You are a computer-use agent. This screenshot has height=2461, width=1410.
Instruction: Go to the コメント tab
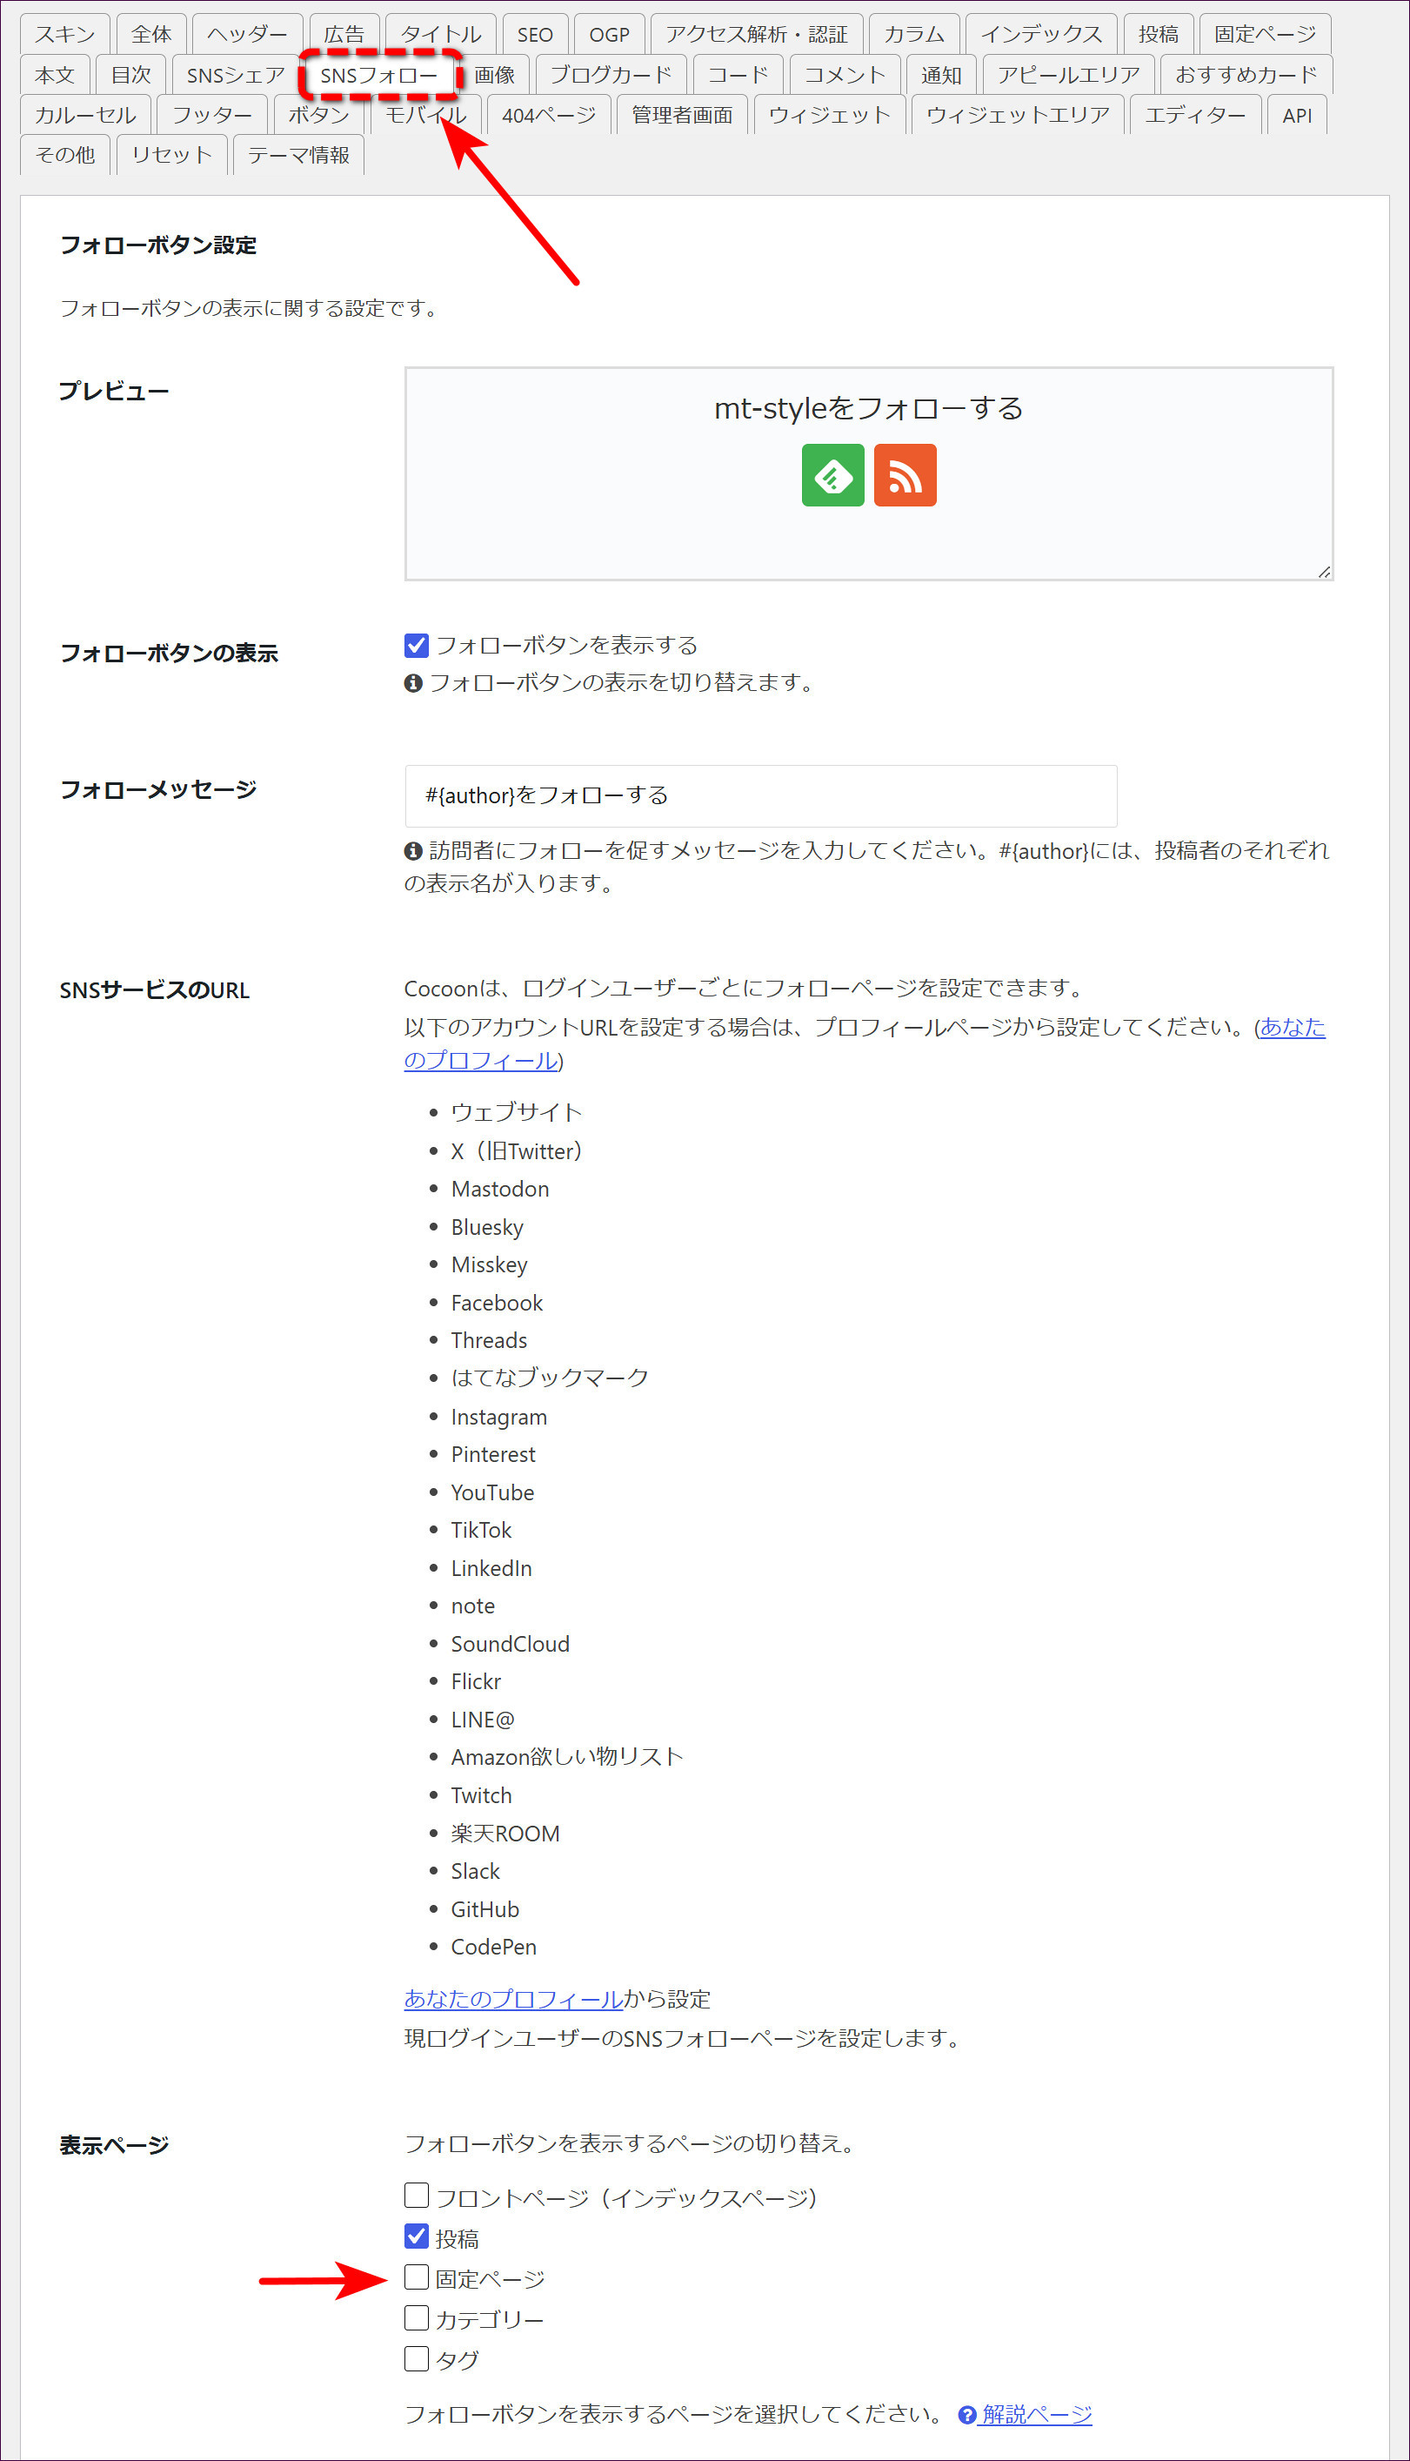click(845, 75)
